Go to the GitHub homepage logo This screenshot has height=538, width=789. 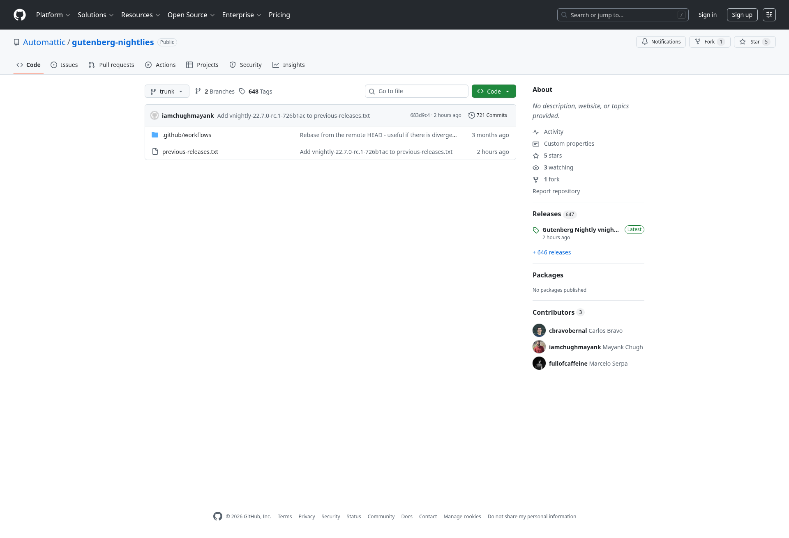(20, 15)
